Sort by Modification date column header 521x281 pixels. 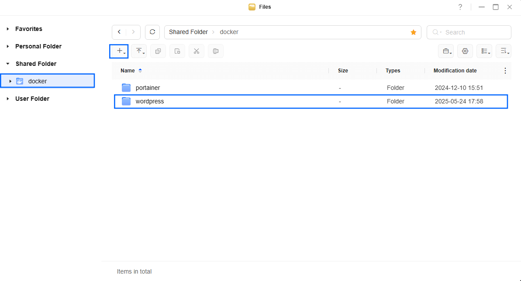tap(455, 71)
